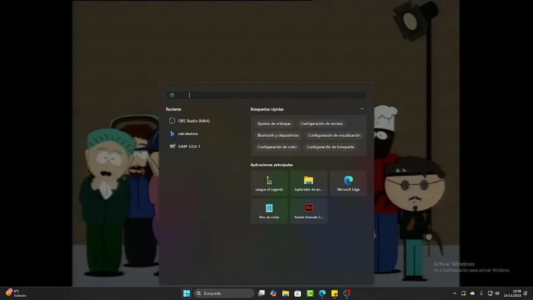The height and width of the screenshot is (300, 533).
Task: Click the Windows Start button
Action: pos(187,293)
